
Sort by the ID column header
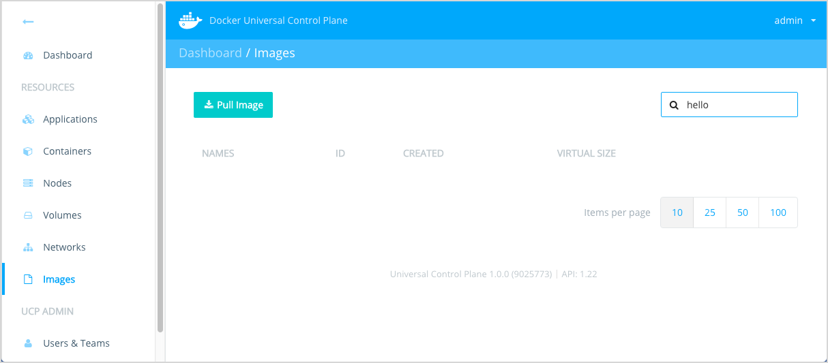click(340, 153)
